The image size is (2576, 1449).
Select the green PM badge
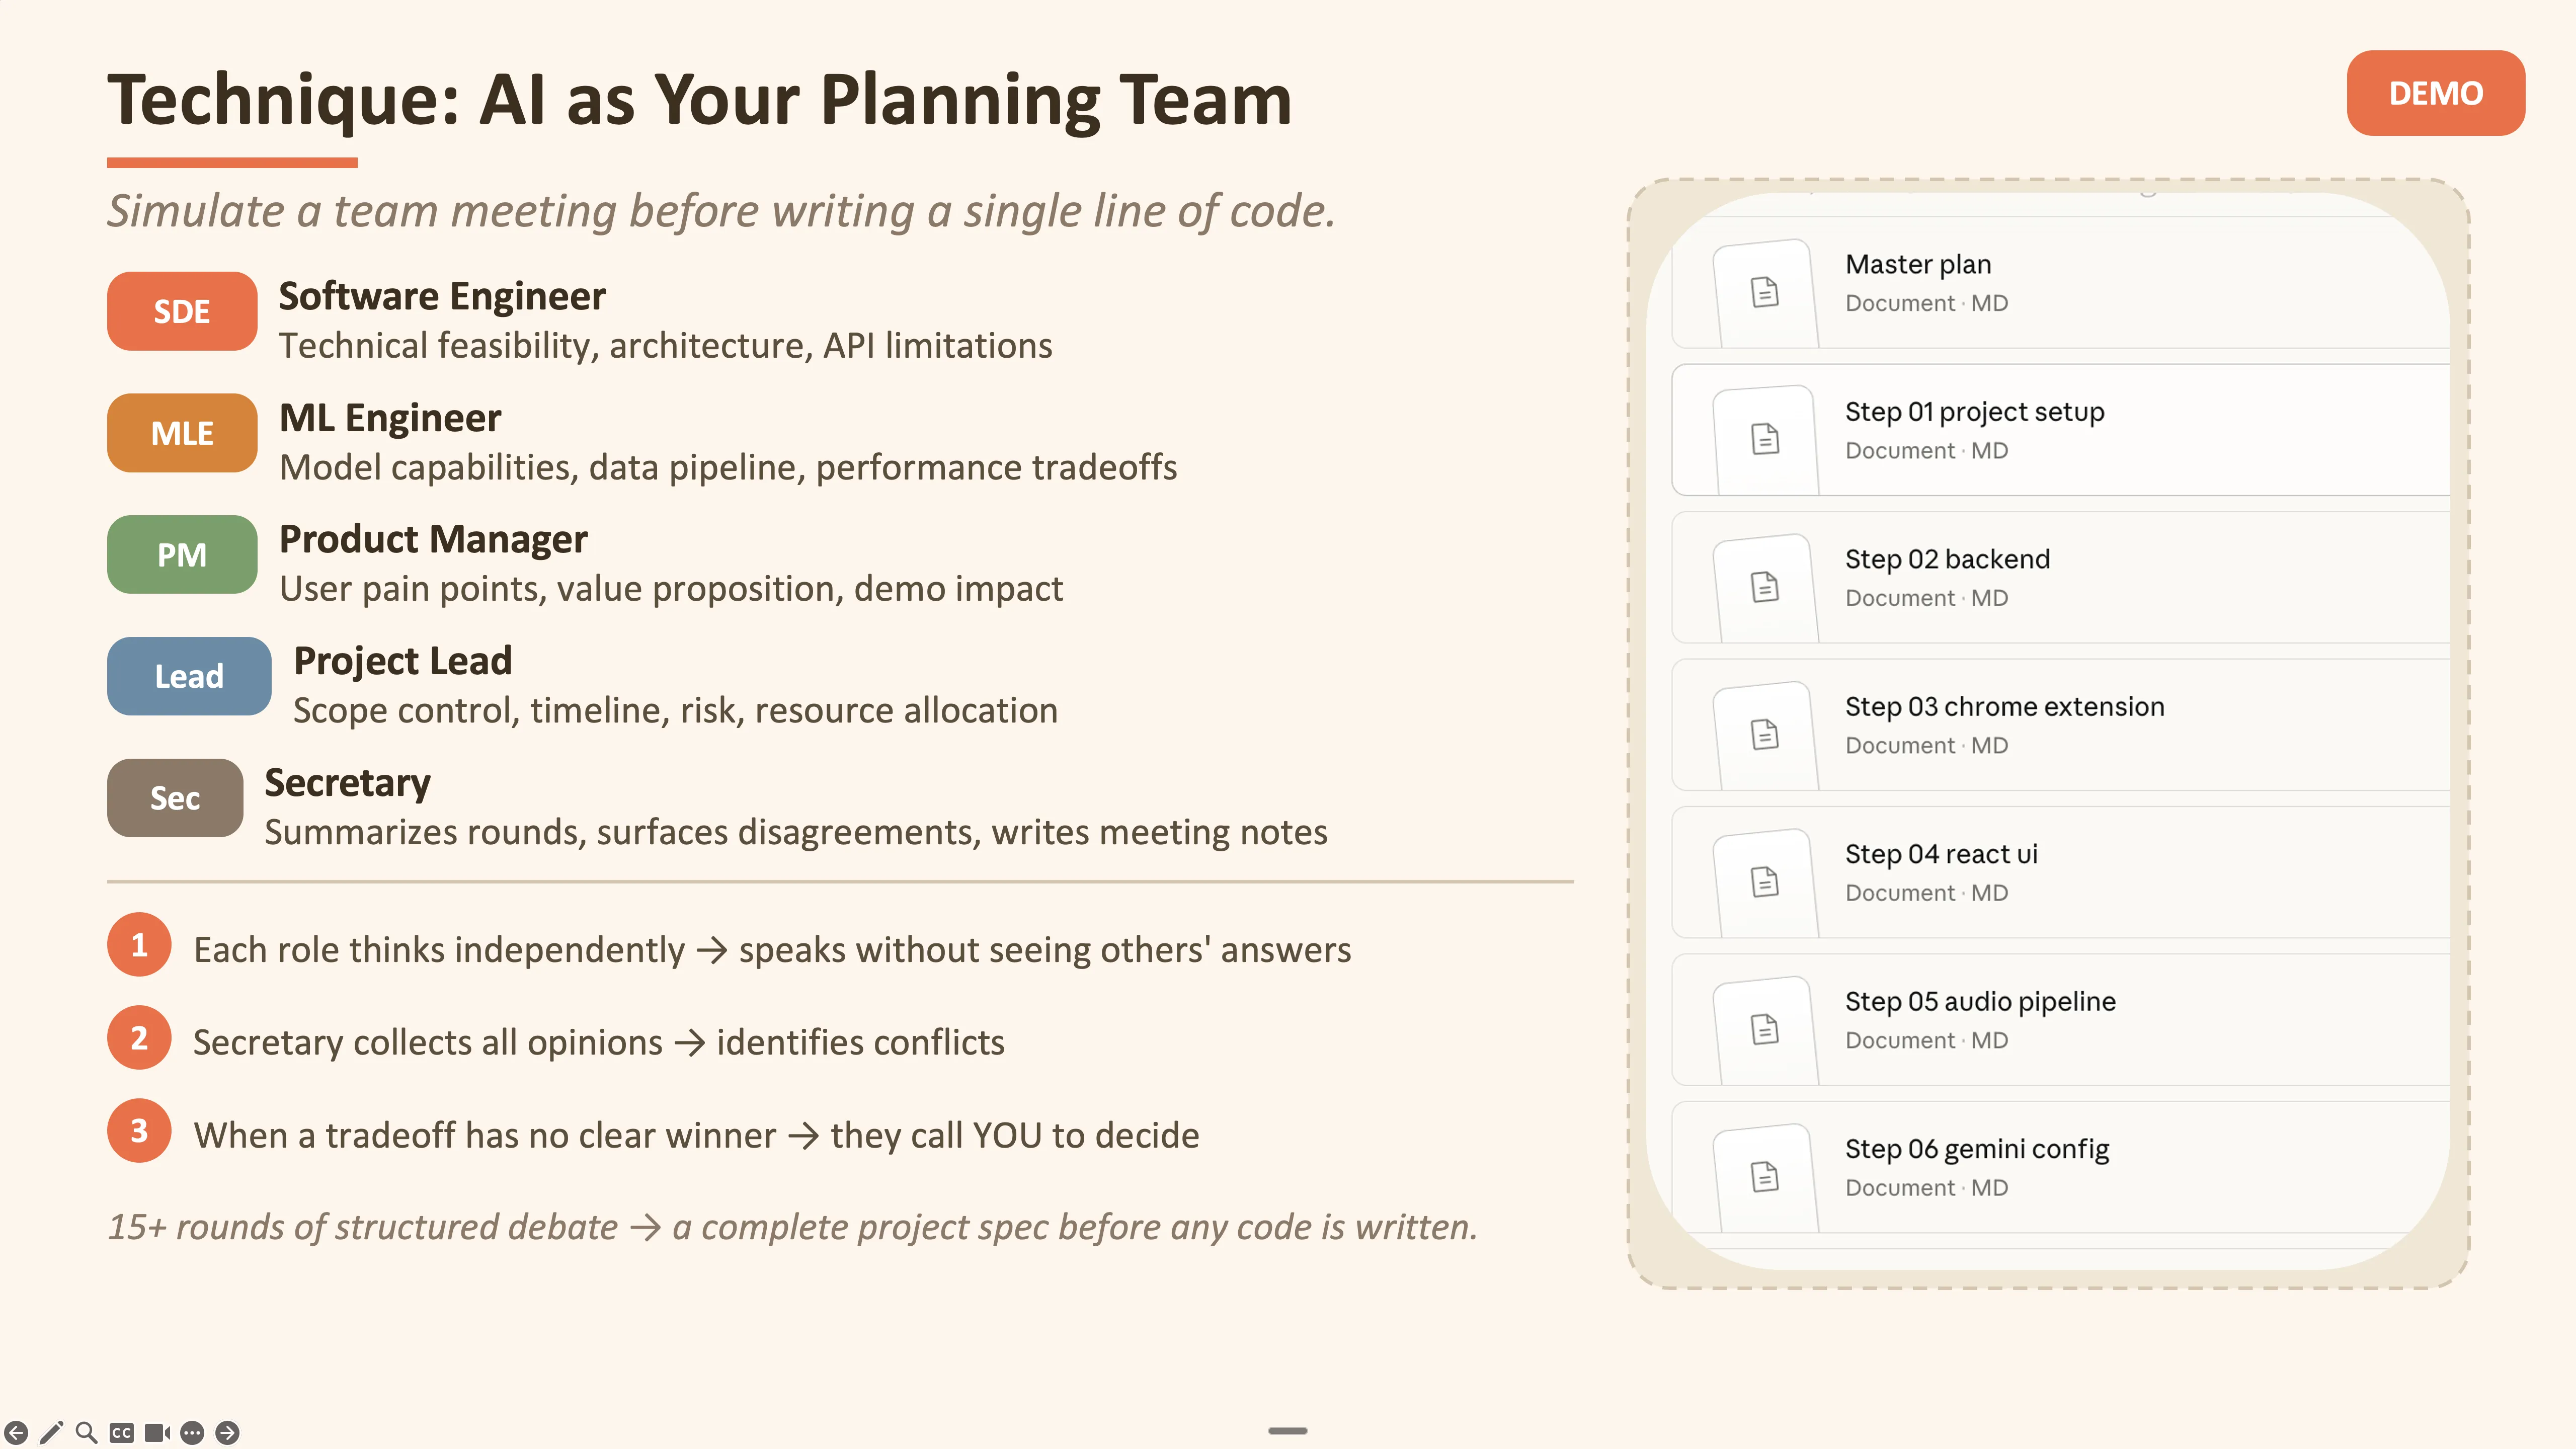181,554
